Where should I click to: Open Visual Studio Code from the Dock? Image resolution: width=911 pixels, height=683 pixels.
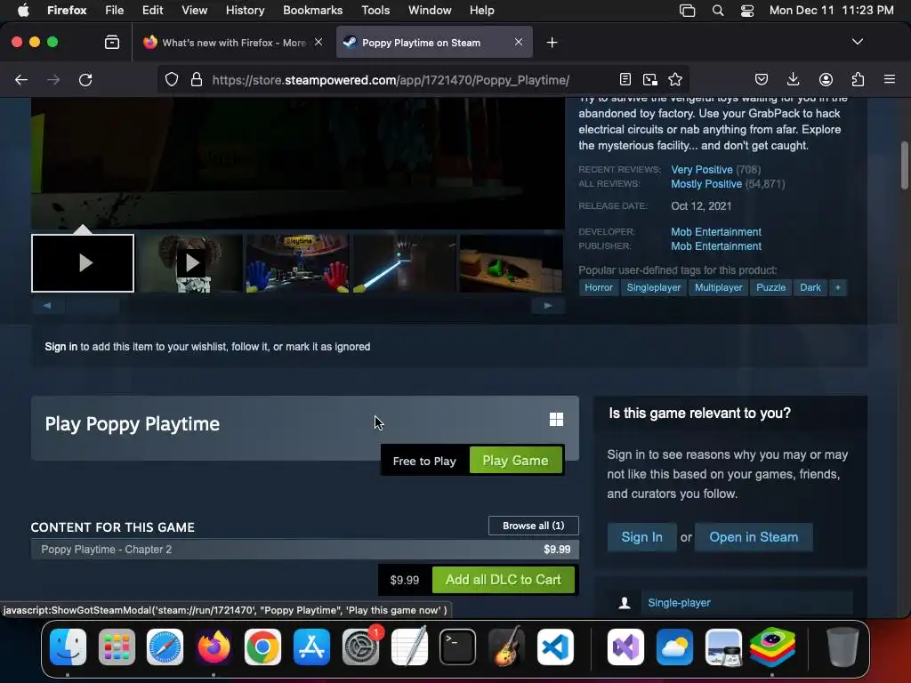click(x=555, y=647)
